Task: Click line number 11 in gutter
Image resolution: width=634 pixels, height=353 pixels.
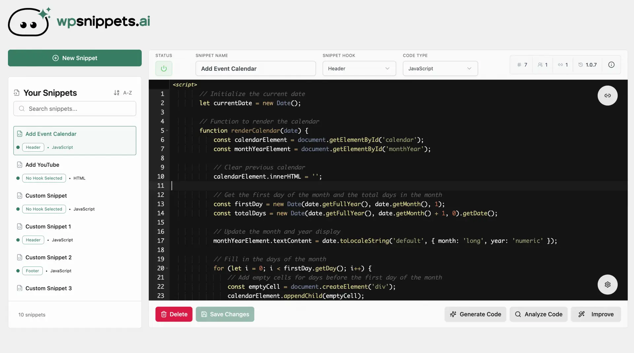Action: (160, 186)
